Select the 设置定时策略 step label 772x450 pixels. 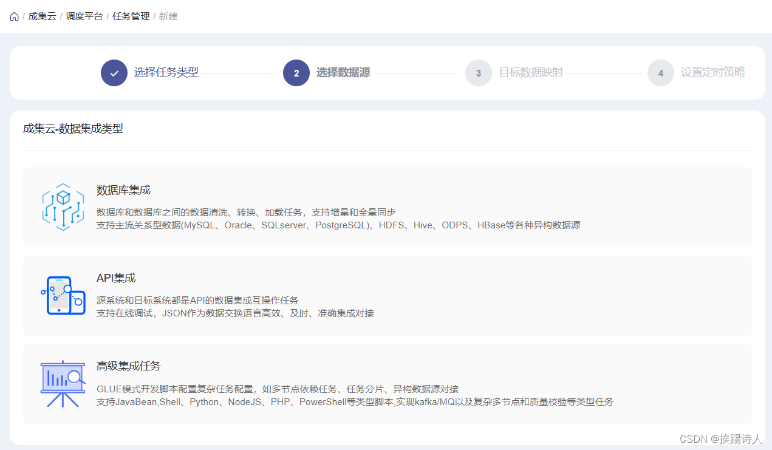pyautogui.click(x=713, y=72)
